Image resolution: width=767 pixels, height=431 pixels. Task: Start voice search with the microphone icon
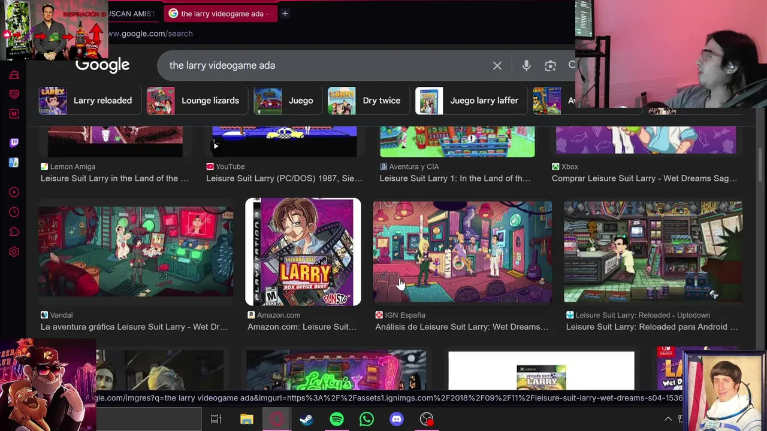[x=526, y=65]
